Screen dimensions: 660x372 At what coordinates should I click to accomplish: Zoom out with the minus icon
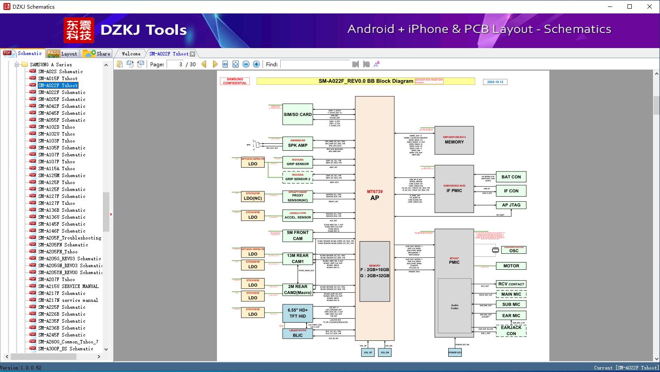click(246, 64)
